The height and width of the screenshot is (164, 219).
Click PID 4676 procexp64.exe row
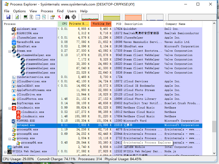pos(102,130)
